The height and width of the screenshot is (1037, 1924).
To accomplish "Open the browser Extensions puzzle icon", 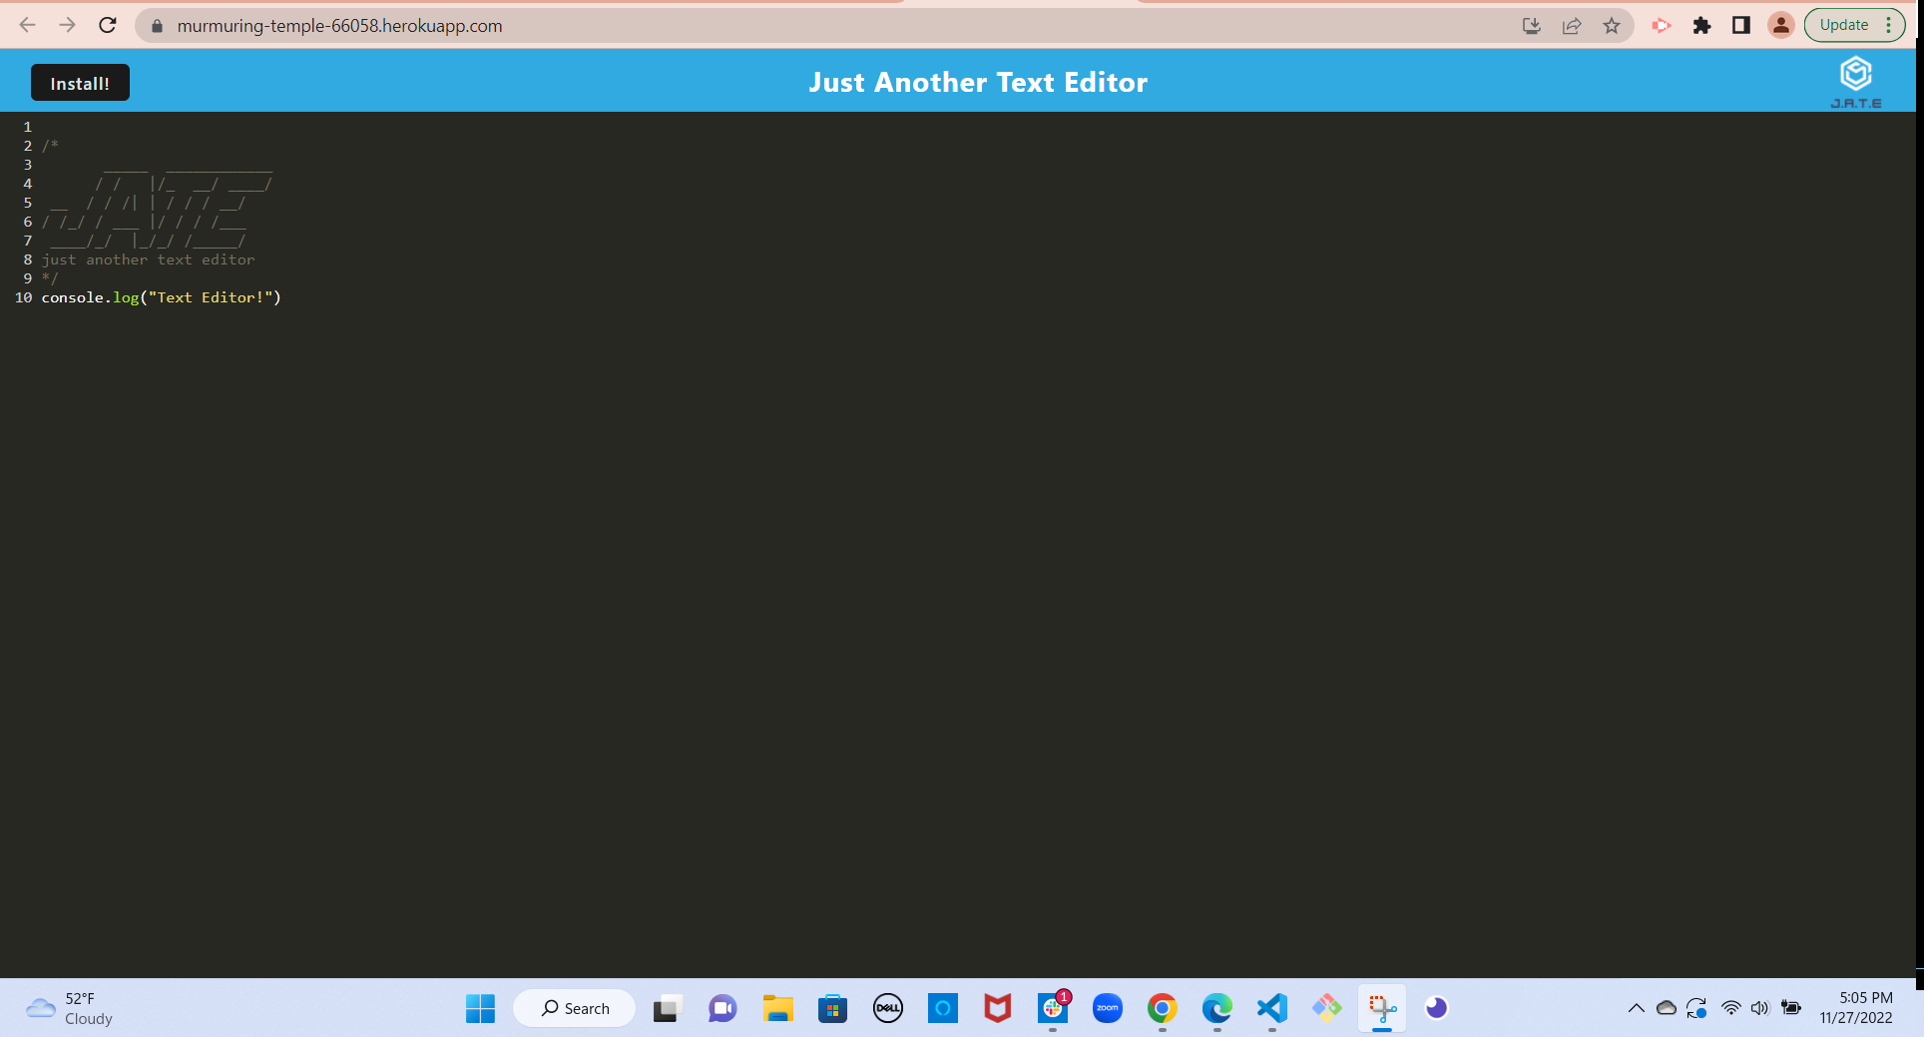I will (1701, 25).
